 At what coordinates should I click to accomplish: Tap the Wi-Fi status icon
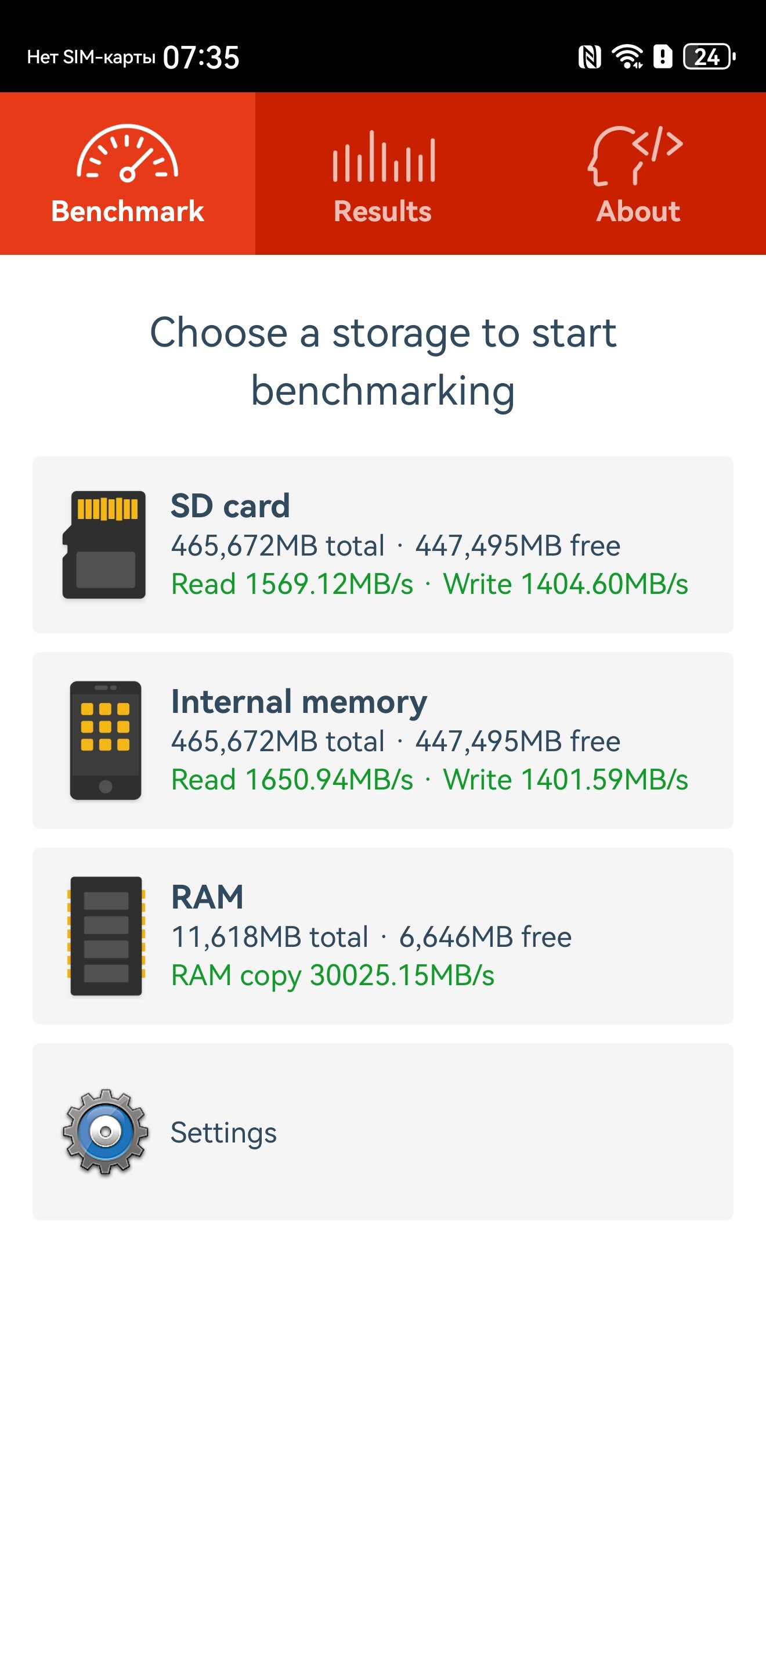pyautogui.click(x=627, y=57)
